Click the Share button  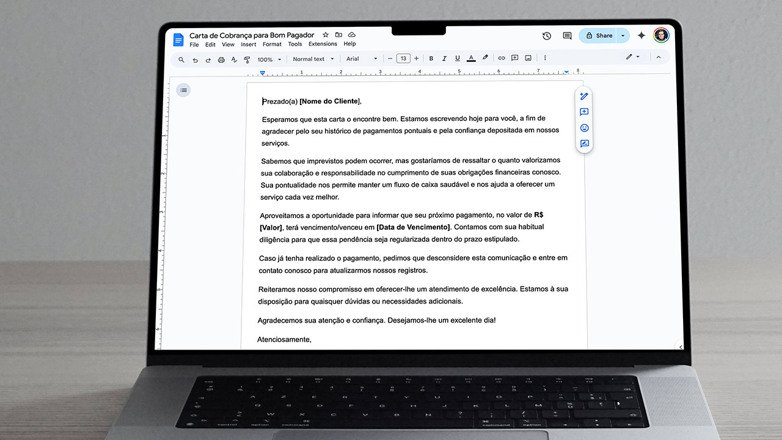[x=599, y=35]
